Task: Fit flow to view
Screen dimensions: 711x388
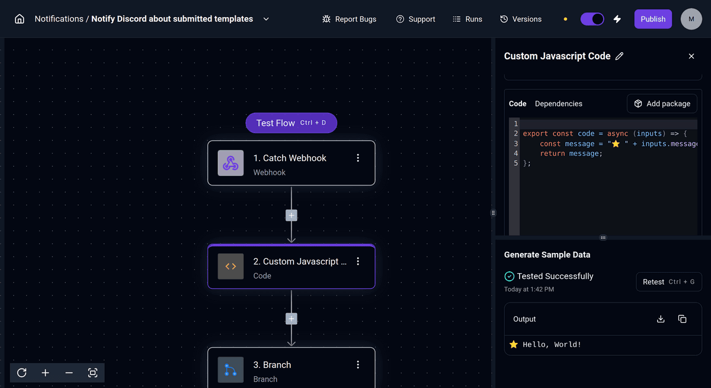Action: click(x=92, y=373)
